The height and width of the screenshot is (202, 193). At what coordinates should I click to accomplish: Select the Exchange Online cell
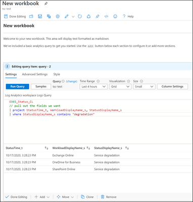point(63,156)
